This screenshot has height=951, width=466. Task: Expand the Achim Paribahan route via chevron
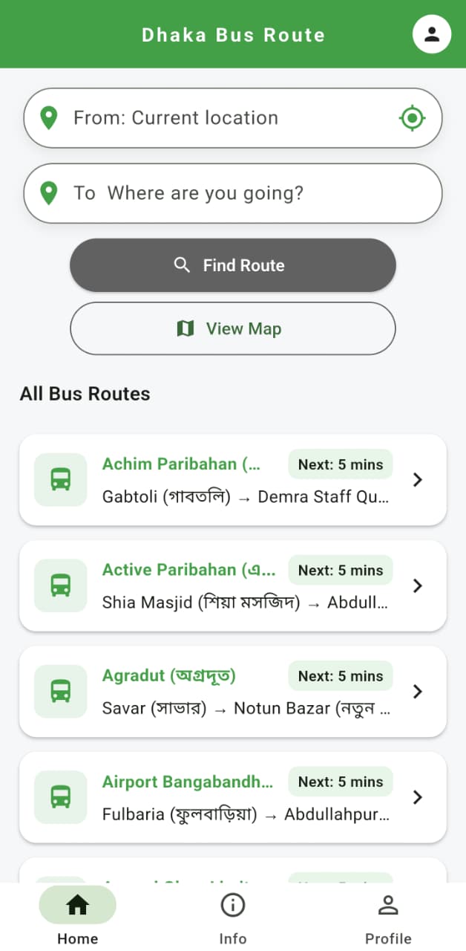click(418, 479)
